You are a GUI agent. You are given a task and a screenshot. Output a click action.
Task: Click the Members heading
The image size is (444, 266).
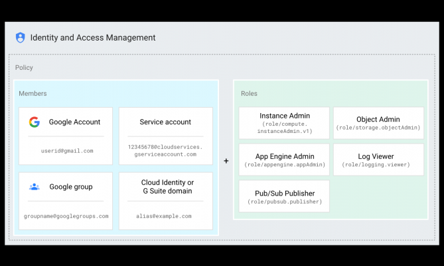(x=33, y=93)
